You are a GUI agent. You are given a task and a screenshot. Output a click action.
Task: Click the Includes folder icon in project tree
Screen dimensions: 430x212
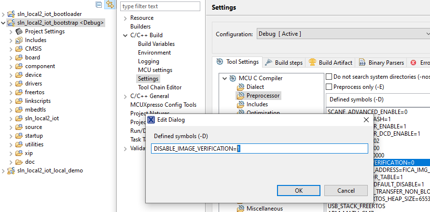(x=19, y=40)
